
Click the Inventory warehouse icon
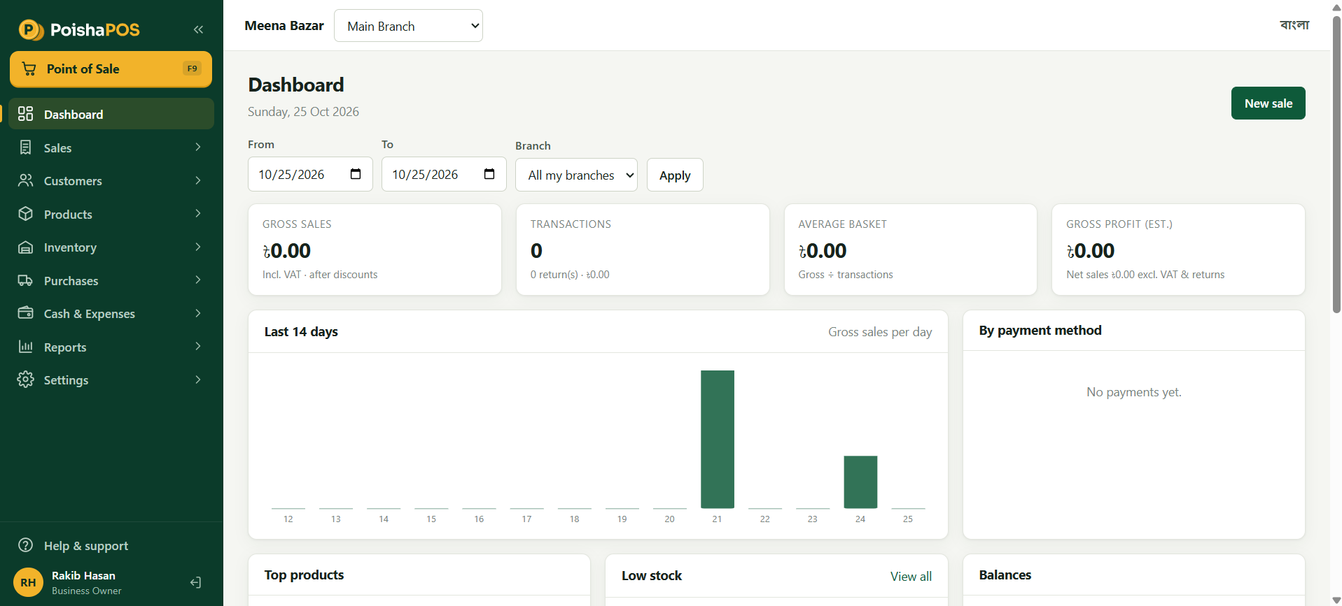pyautogui.click(x=26, y=247)
